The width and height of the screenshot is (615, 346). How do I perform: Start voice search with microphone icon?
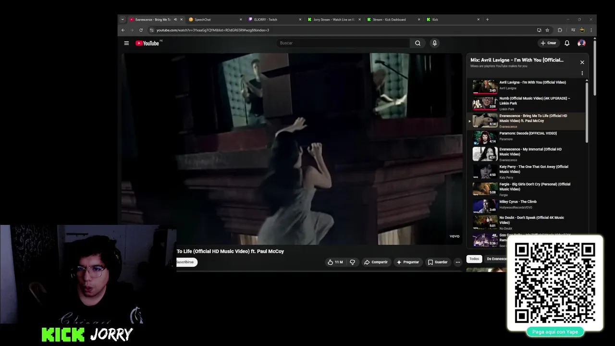click(434, 43)
